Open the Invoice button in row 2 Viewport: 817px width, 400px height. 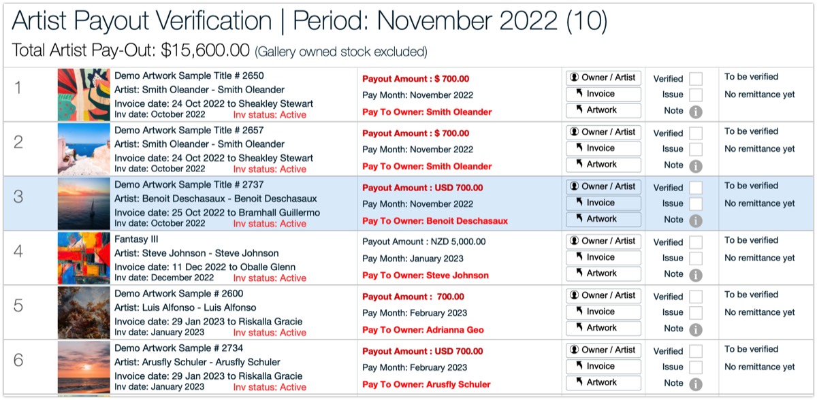[603, 148]
